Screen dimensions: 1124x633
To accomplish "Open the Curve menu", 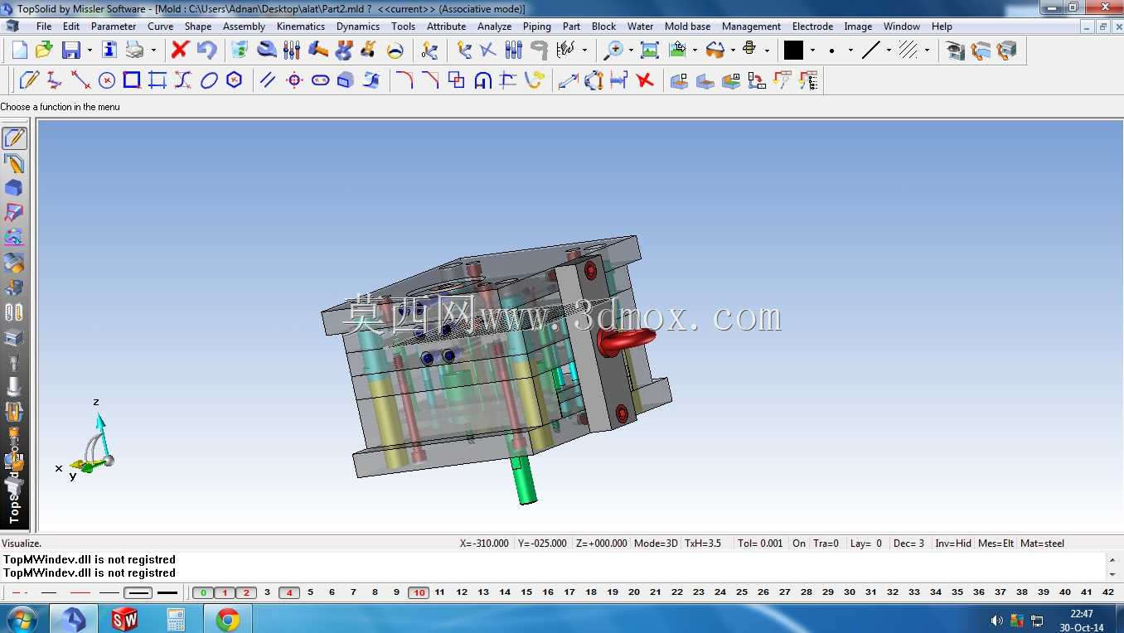I will coord(161,27).
